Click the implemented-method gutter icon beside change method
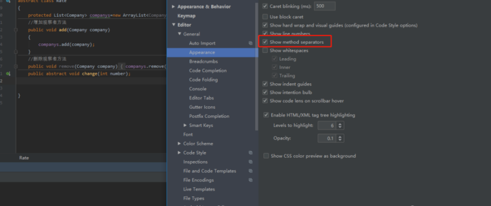Image resolution: width=491 pixels, height=206 pixels. (x=9, y=74)
